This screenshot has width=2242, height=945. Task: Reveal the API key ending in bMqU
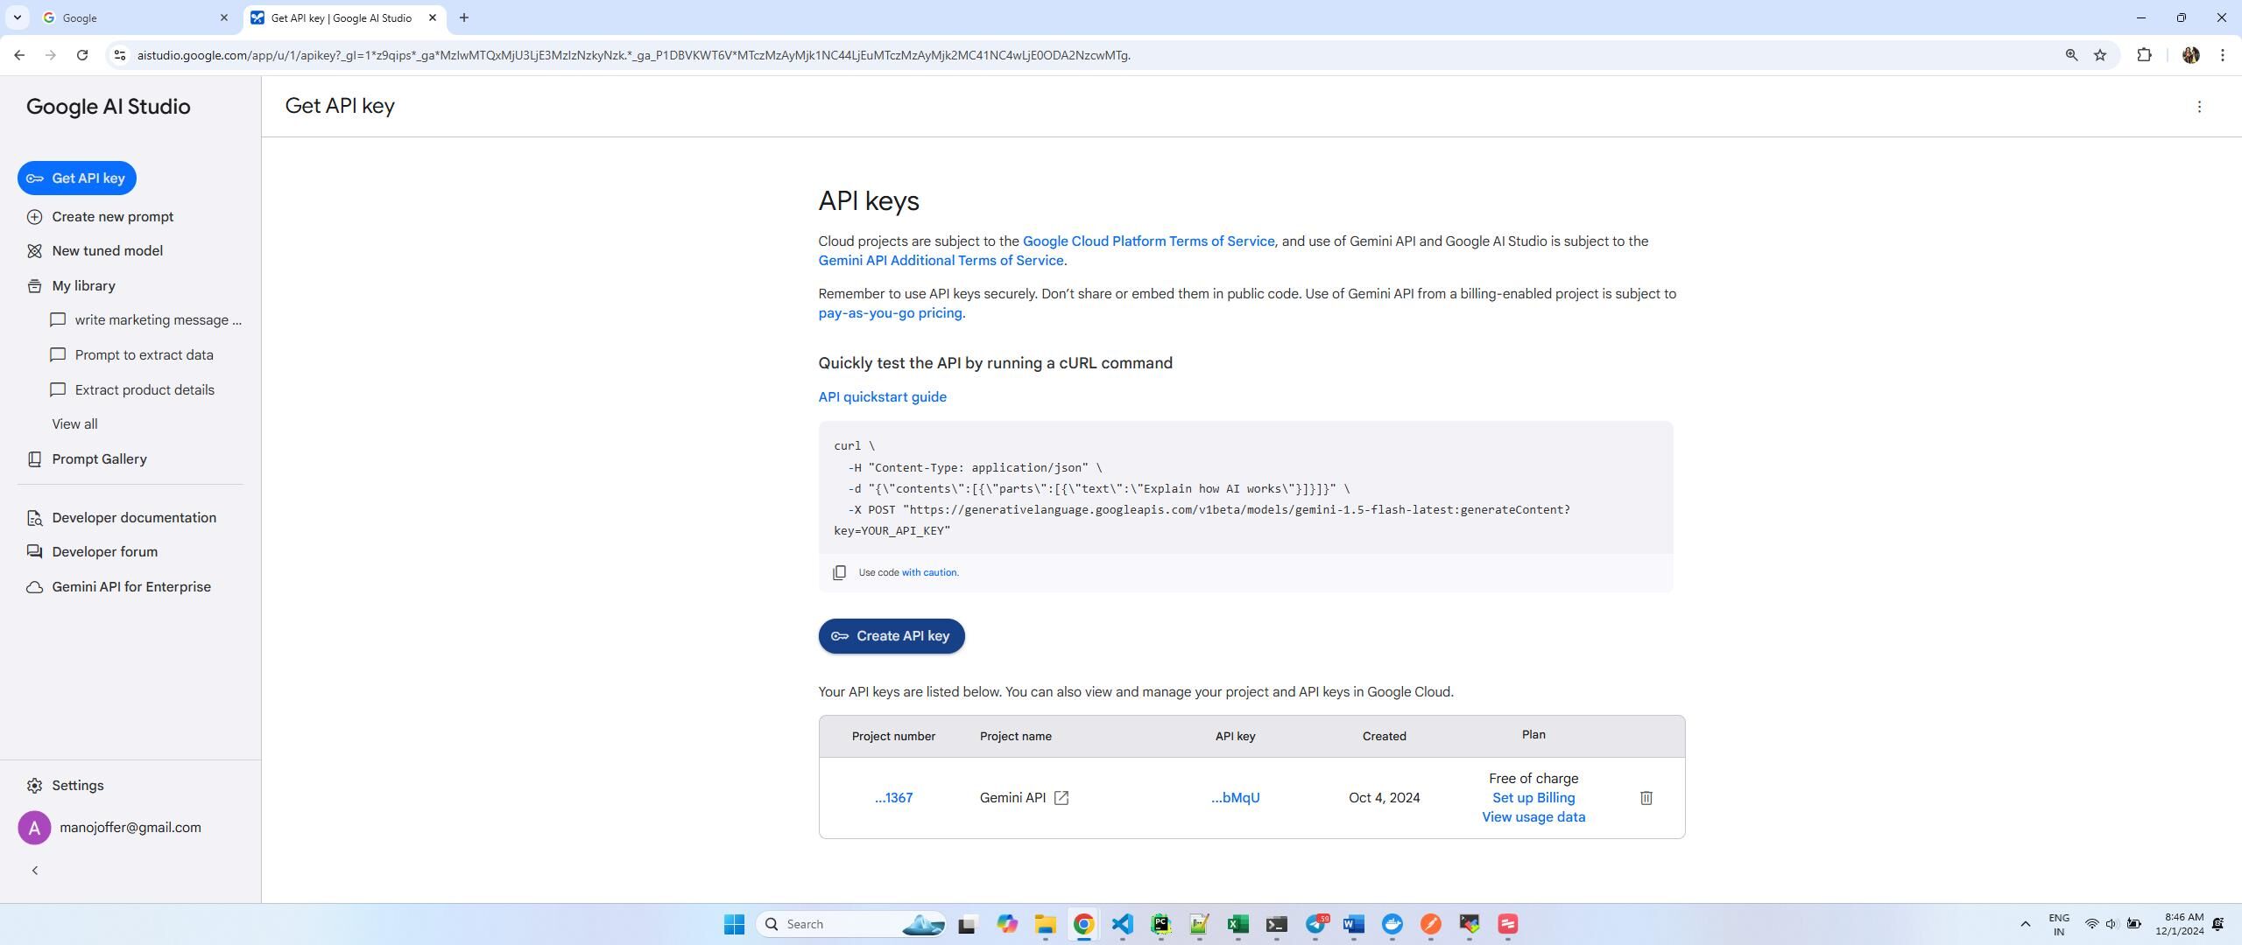pyautogui.click(x=1235, y=798)
